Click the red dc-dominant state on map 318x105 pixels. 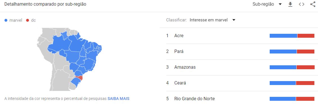(x=80, y=78)
